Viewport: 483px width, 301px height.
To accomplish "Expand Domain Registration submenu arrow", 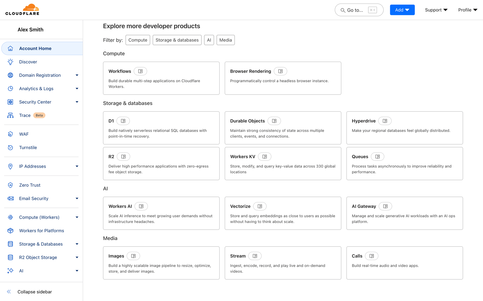I will click(x=77, y=75).
